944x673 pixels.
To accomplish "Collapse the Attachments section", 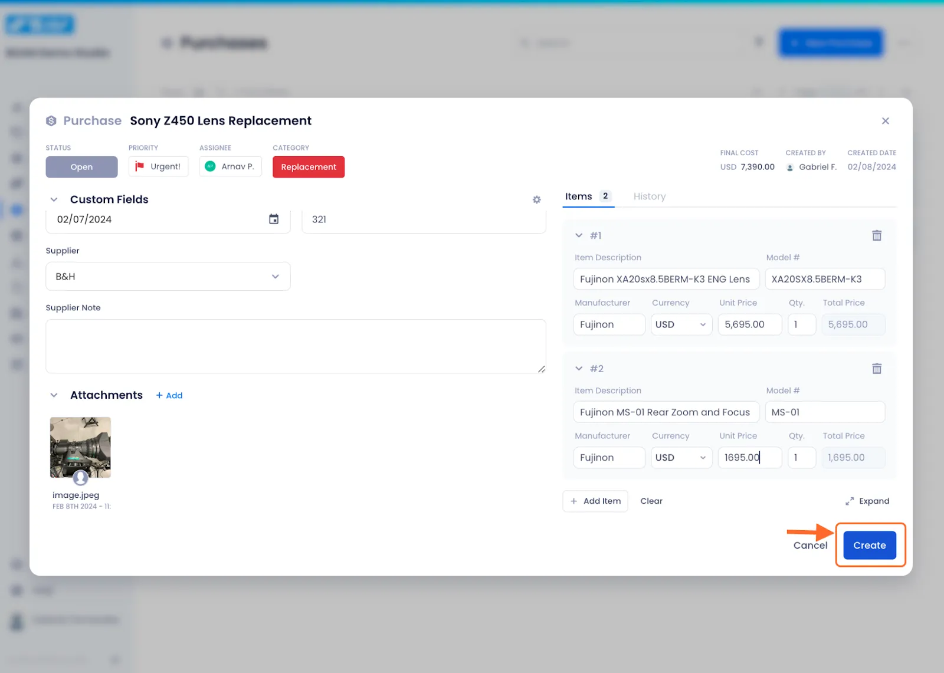I will tap(54, 395).
